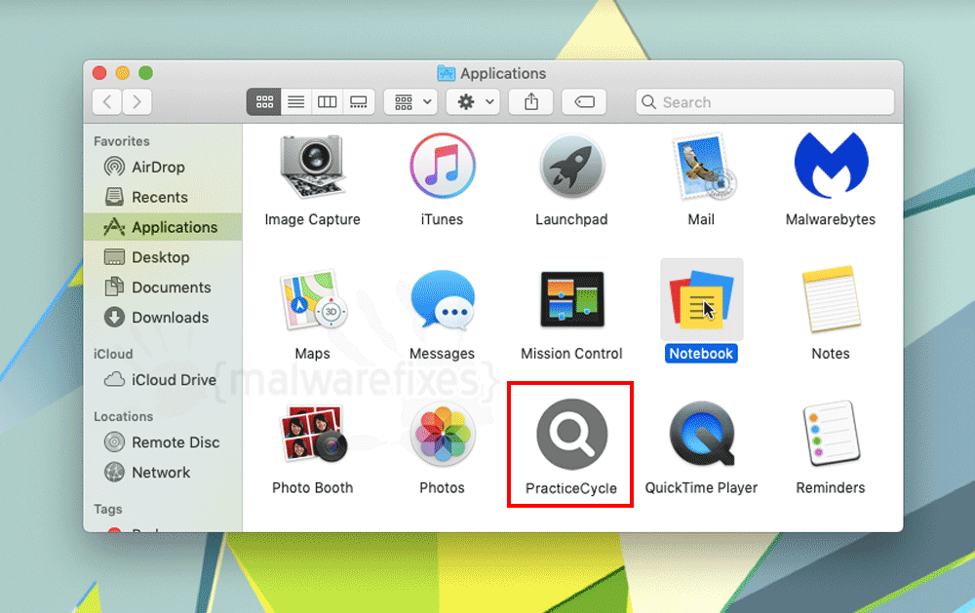Select the iTunes app icon
975x613 pixels.
[x=442, y=166]
